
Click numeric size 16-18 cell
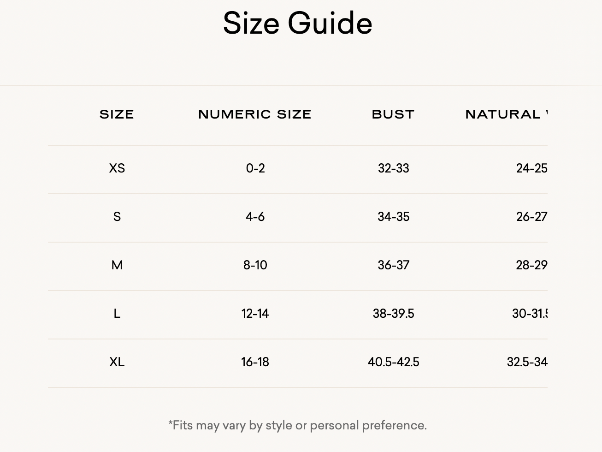(x=255, y=362)
